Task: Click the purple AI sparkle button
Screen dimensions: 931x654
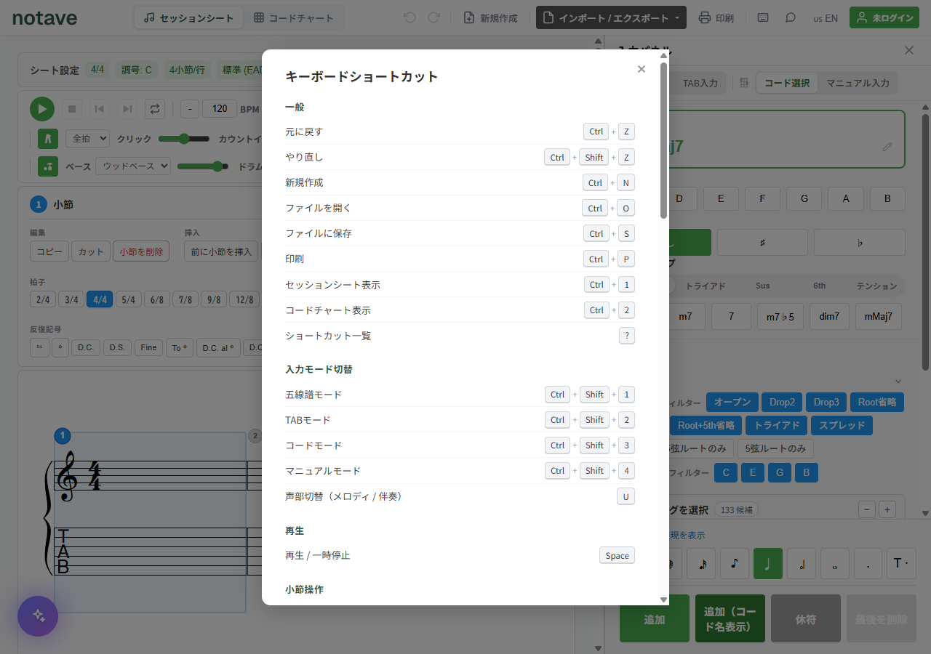Action: pos(38,616)
